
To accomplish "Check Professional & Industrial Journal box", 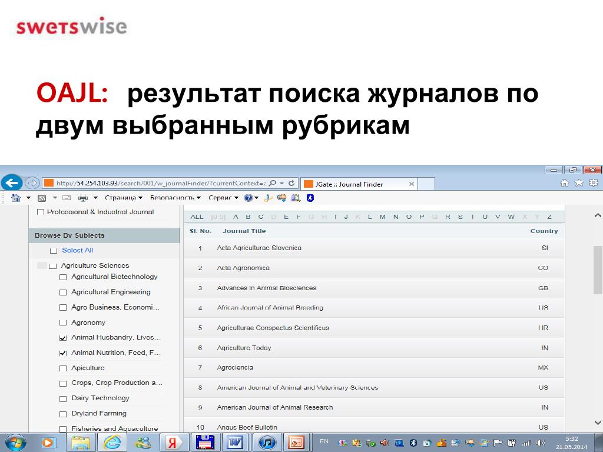I will tap(41, 212).
